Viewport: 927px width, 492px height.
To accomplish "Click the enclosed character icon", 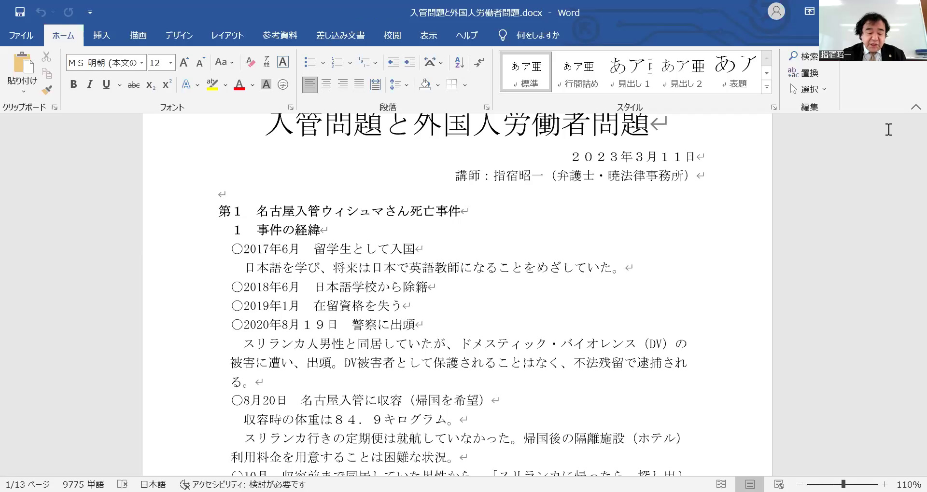I will [283, 85].
